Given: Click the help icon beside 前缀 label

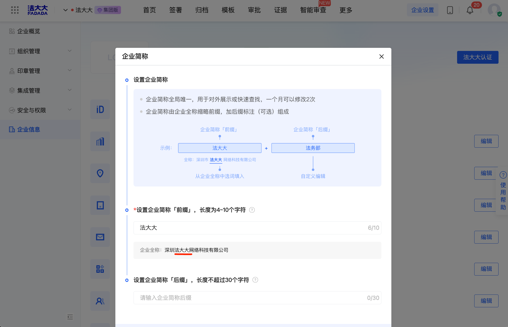Looking at the screenshot, I should click(x=252, y=210).
